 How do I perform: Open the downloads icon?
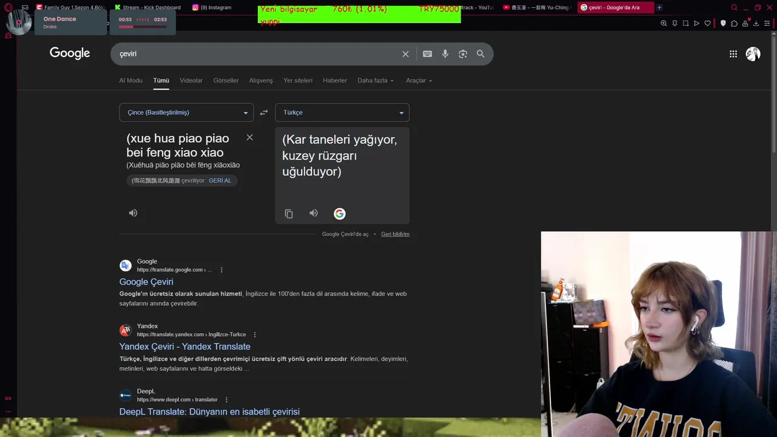click(x=756, y=23)
